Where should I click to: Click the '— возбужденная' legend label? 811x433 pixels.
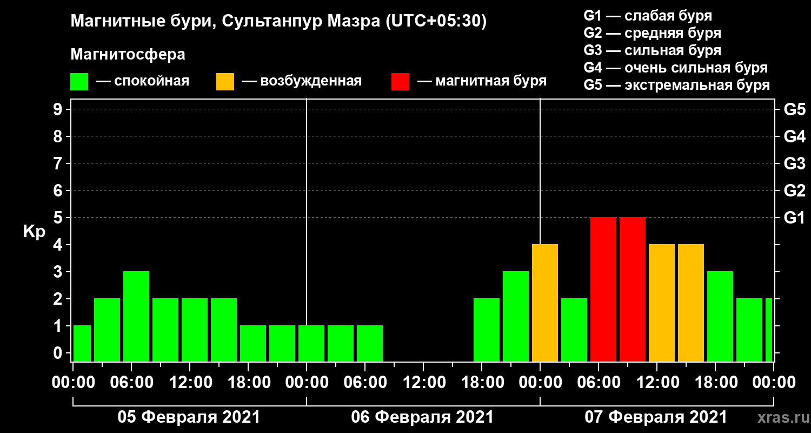click(302, 82)
